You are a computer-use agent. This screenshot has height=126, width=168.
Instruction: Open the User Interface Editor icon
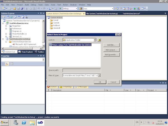[x=19, y=17]
